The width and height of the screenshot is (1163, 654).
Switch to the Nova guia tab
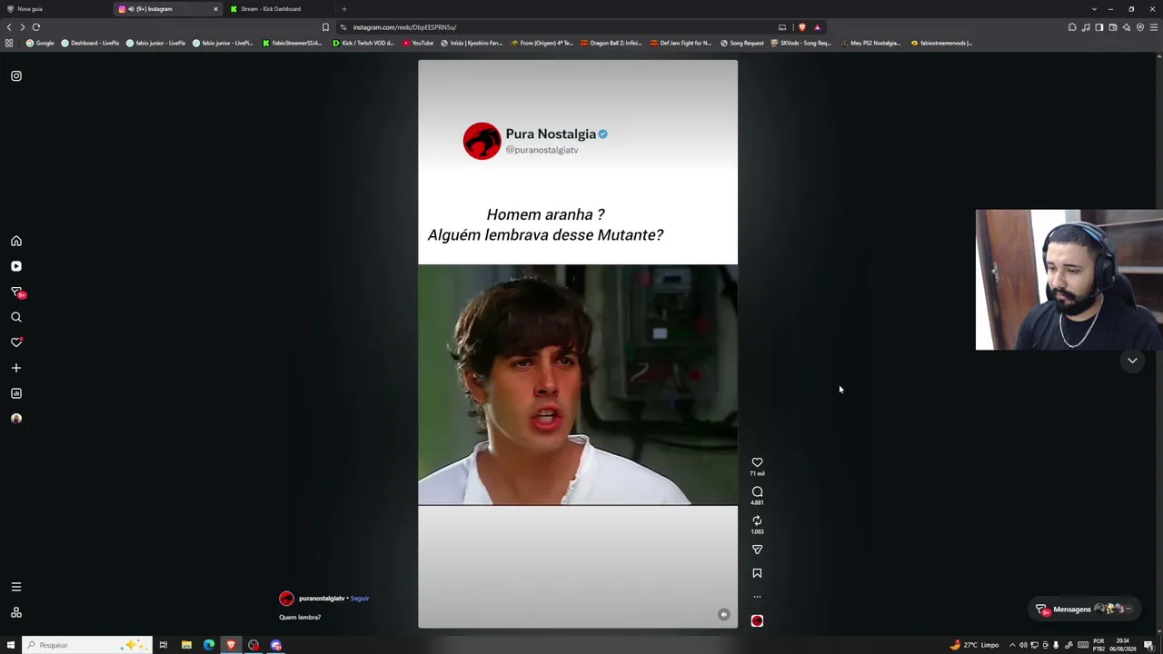click(55, 9)
